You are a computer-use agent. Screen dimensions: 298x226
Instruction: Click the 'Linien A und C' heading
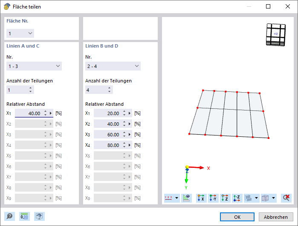tap(23, 46)
